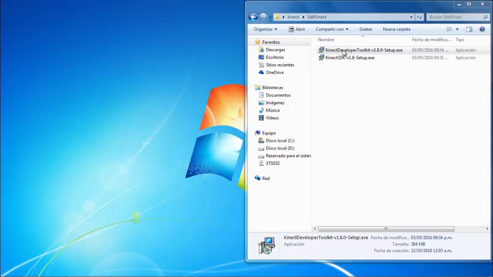Toggle the preview pane icon

point(469,29)
